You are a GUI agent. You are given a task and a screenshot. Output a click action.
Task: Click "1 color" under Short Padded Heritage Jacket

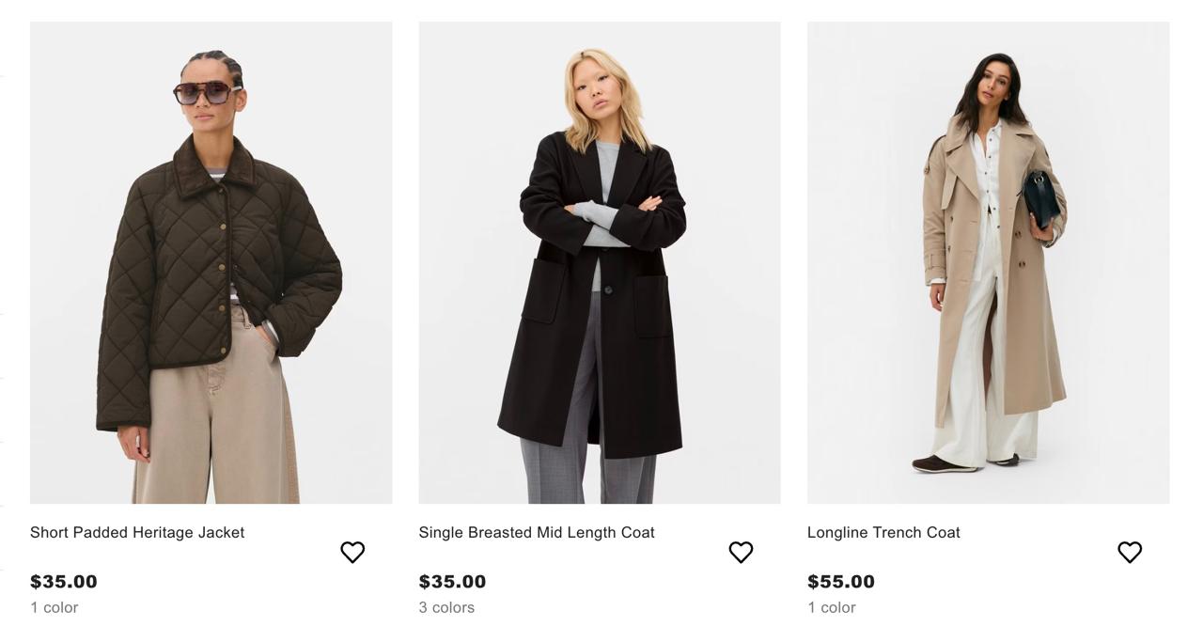(x=55, y=607)
